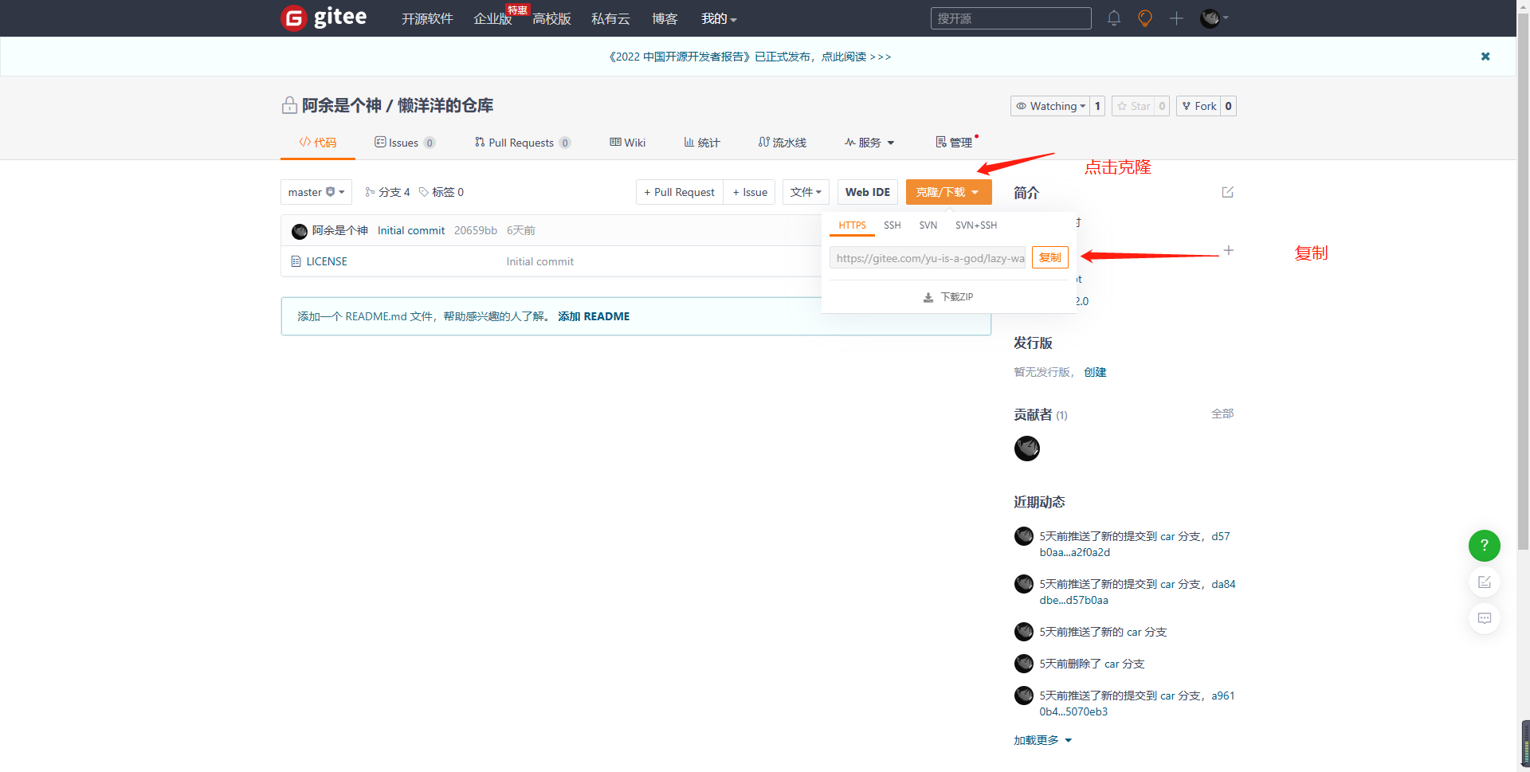The width and height of the screenshot is (1530, 772).
Task: Click the 阿余是个神 owner link in title
Action: point(341,105)
